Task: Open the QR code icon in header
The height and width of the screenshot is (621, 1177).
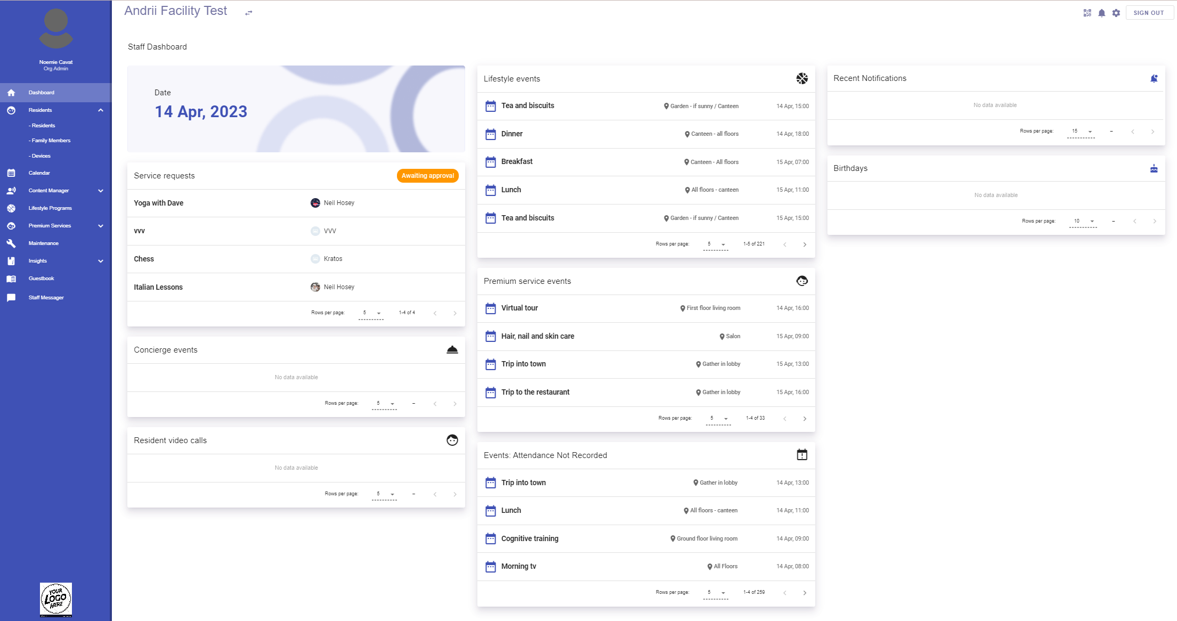Action: (1087, 13)
